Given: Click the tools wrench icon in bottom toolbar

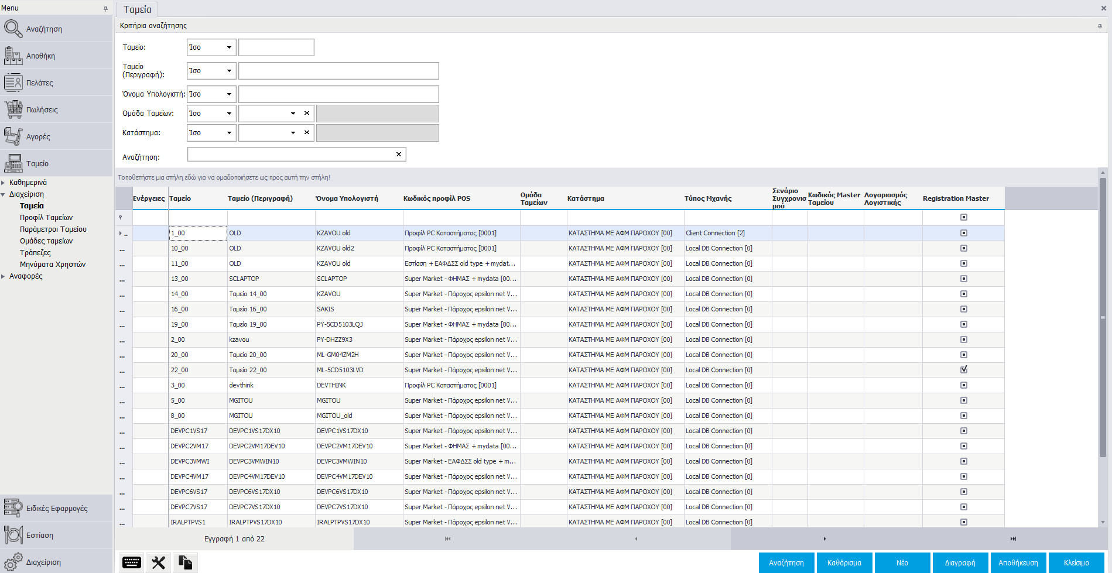Looking at the screenshot, I should (158, 562).
